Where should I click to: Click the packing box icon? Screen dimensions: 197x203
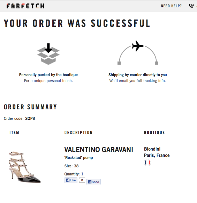(48, 54)
